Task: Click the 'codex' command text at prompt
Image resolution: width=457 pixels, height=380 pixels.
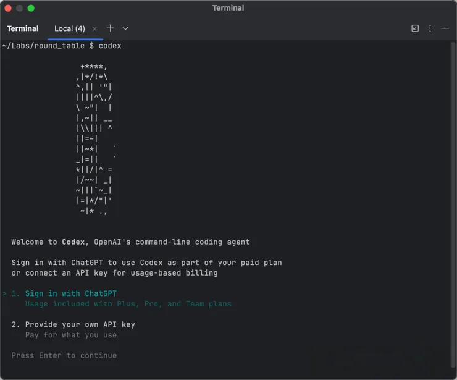Action: 110,46
